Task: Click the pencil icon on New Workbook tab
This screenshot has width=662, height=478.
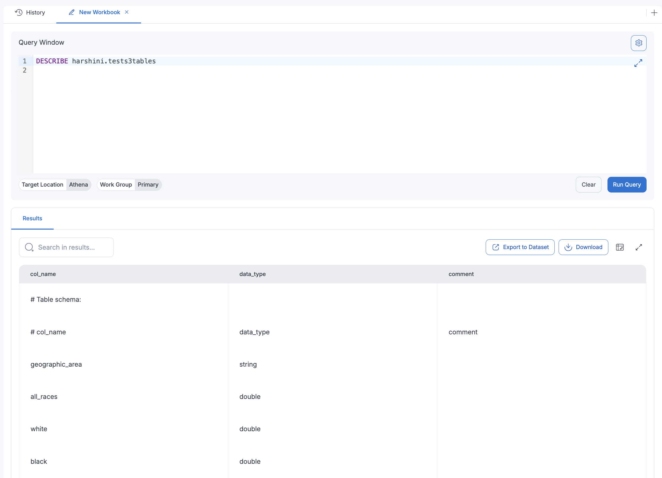Action: click(x=71, y=12)
